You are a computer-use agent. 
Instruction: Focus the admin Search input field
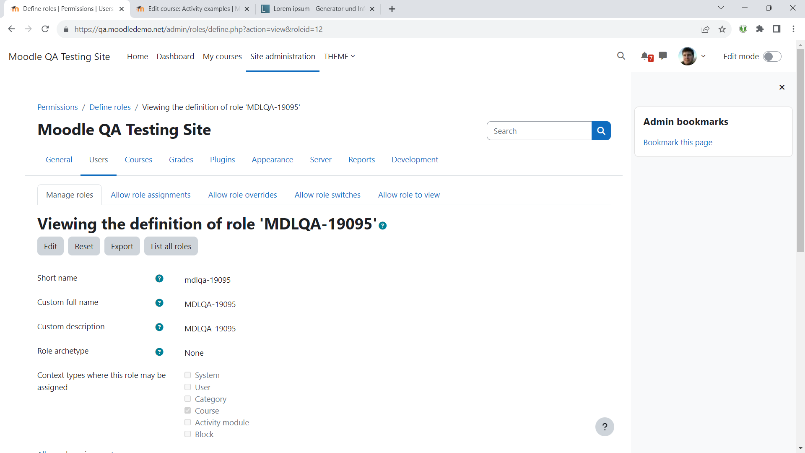click(x=539, y=131)
